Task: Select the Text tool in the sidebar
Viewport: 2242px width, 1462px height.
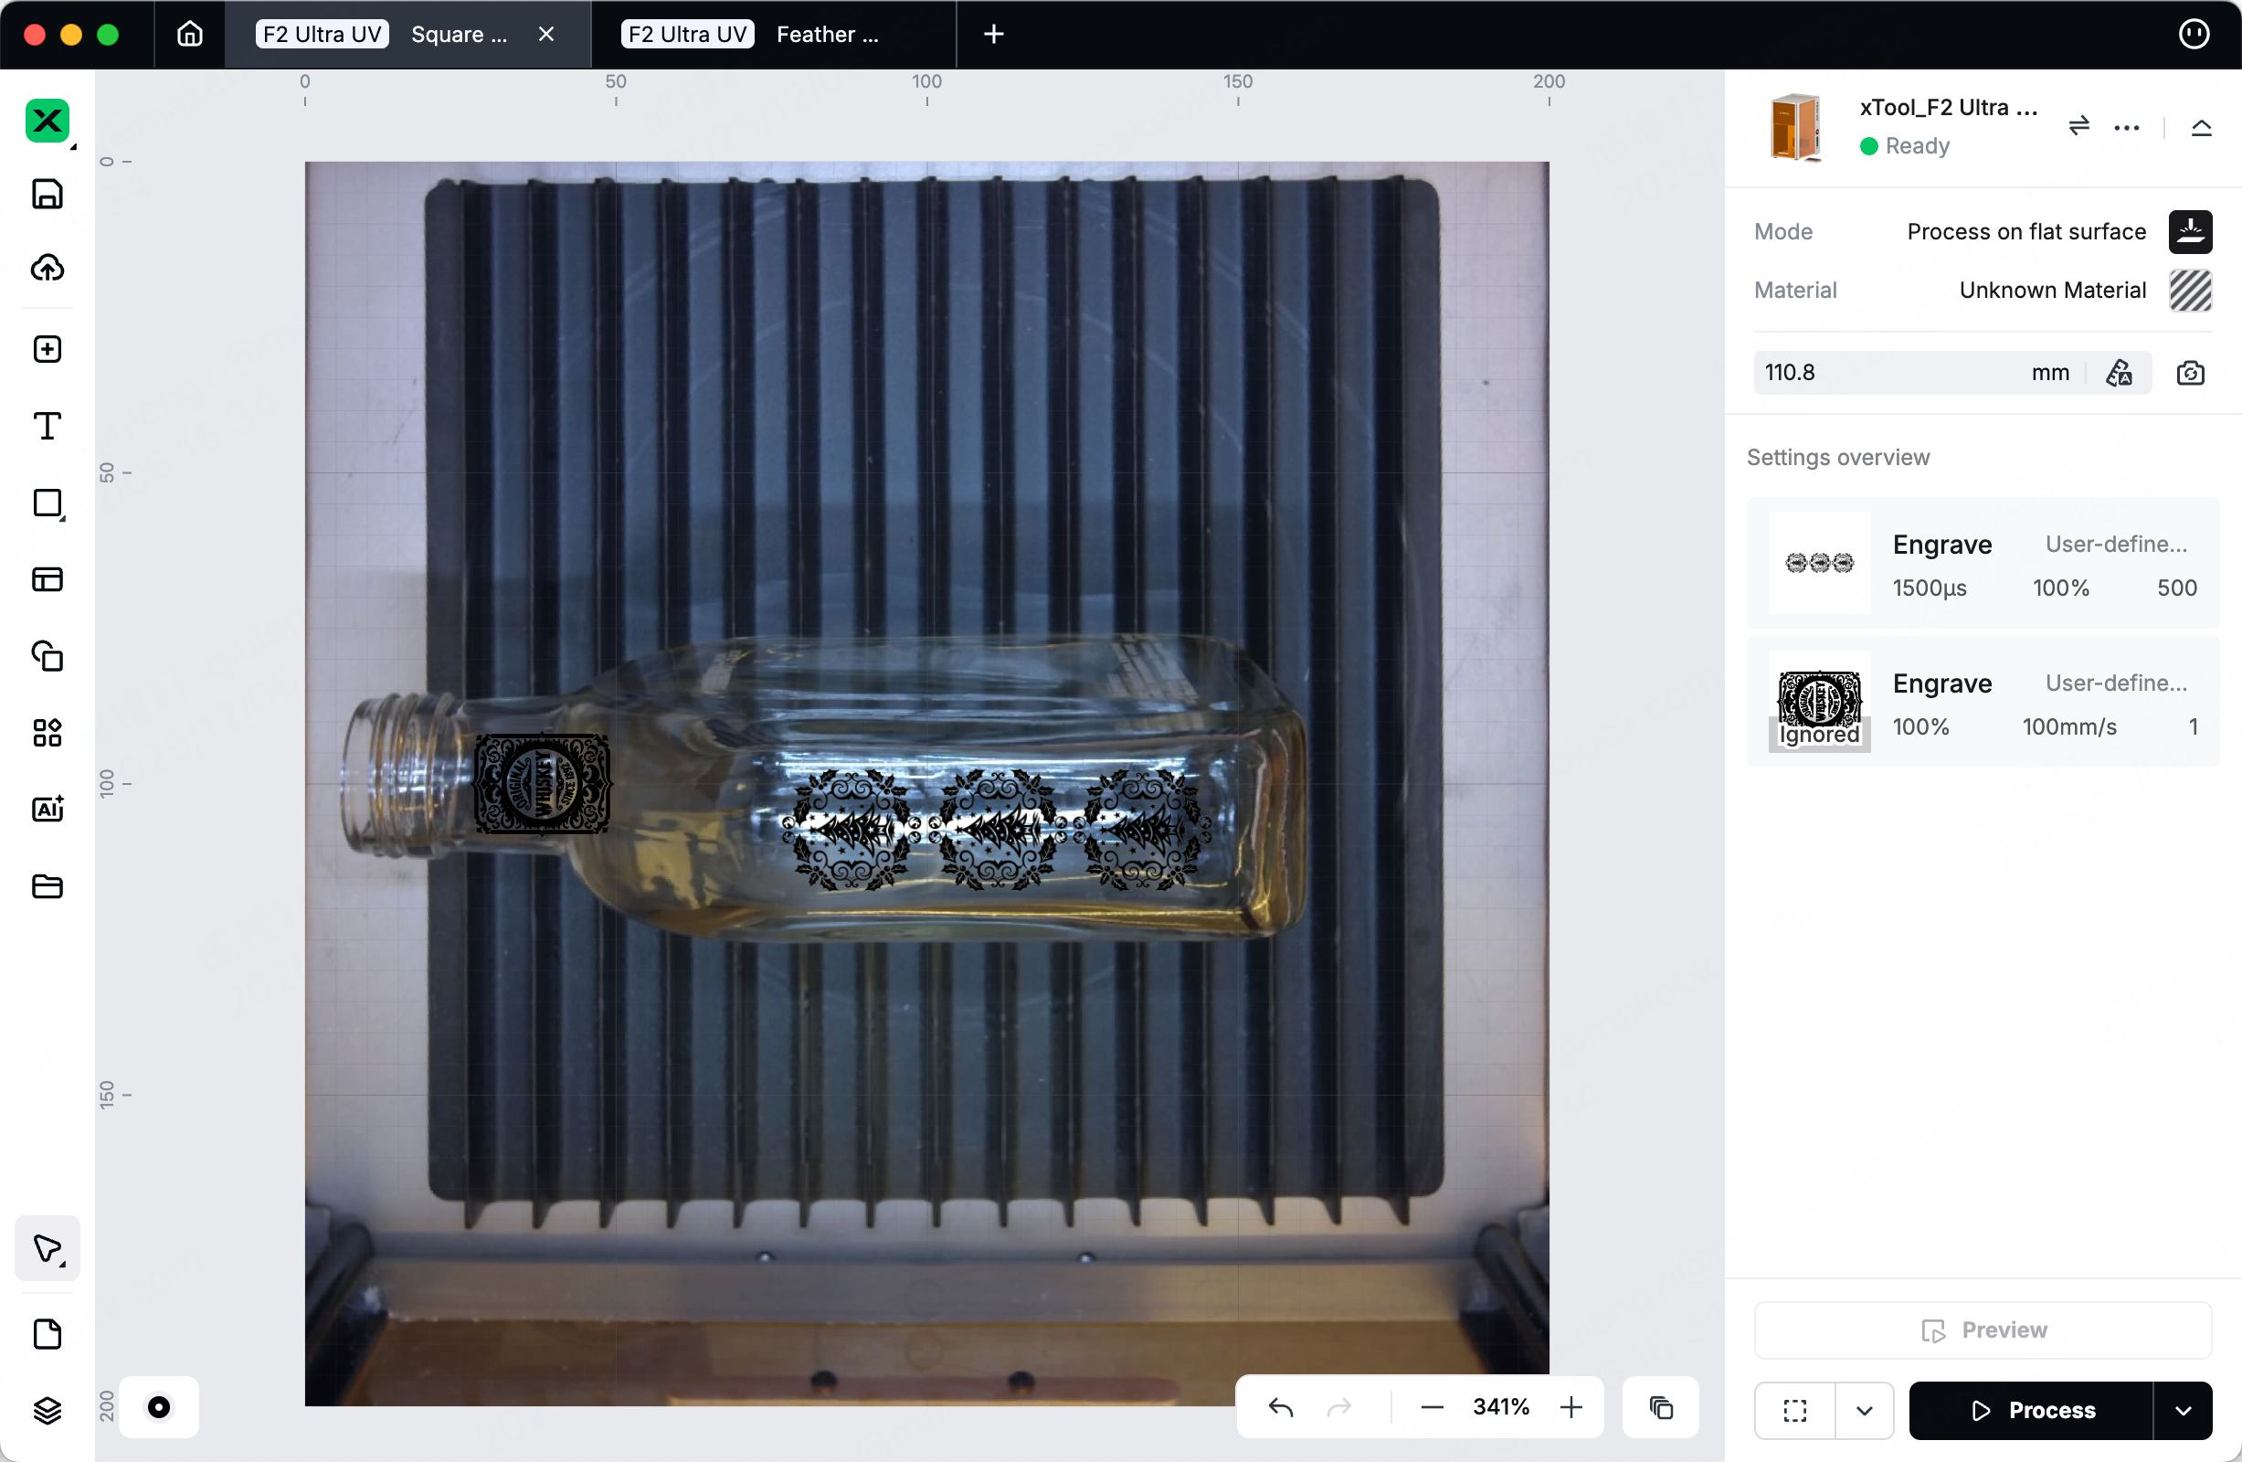Action: [48, 426]
